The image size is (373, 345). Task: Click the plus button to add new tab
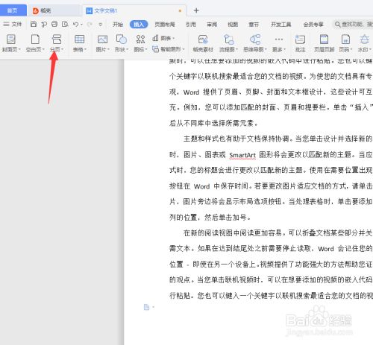pos(196,10)
